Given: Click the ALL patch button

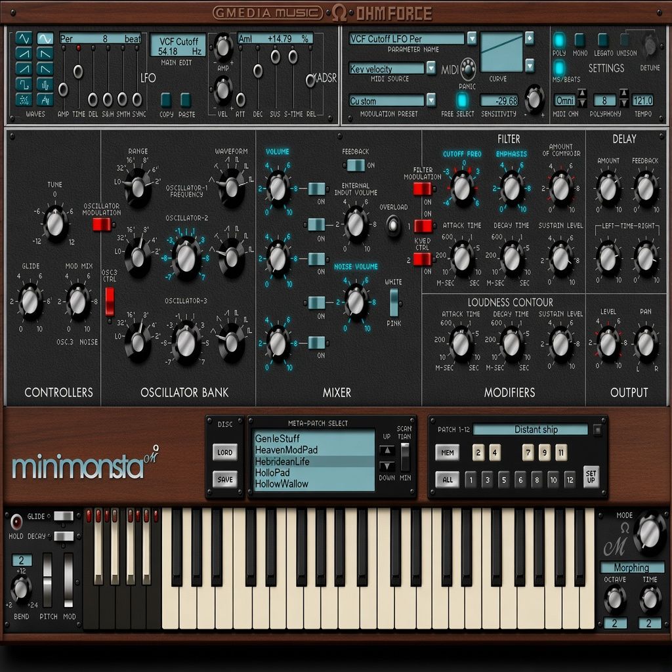Looking at the screenshot, I should coord(448,480).
